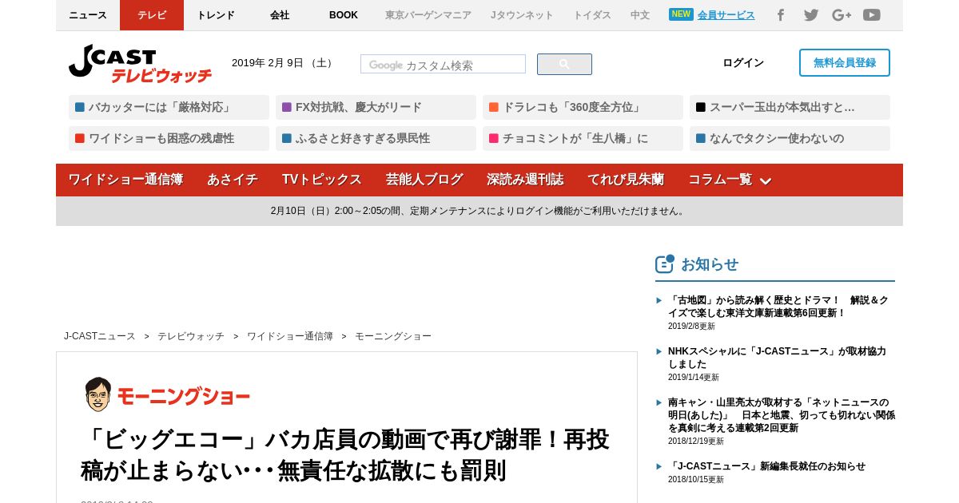Screen dimensions: 959x503
Task: Open 芸能人ブログ menu item
Action: [x=424, y=180]
